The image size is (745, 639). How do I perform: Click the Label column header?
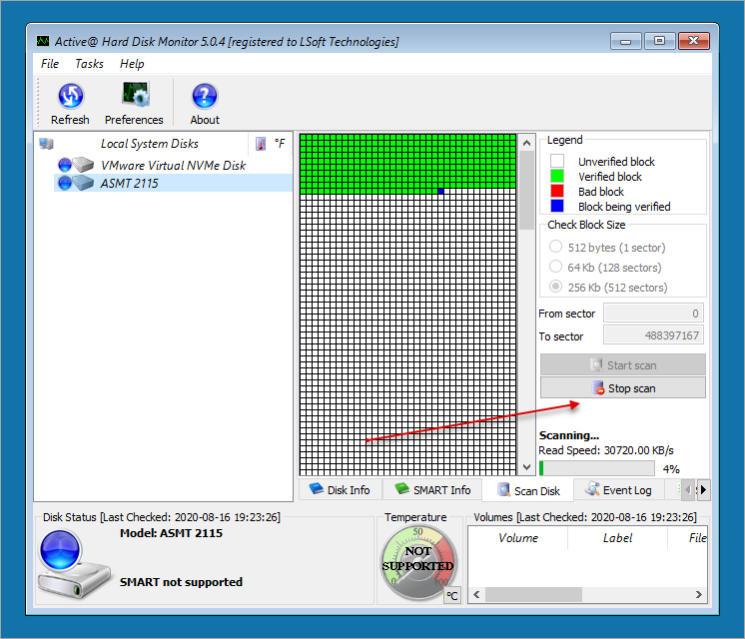coord(617,538)
